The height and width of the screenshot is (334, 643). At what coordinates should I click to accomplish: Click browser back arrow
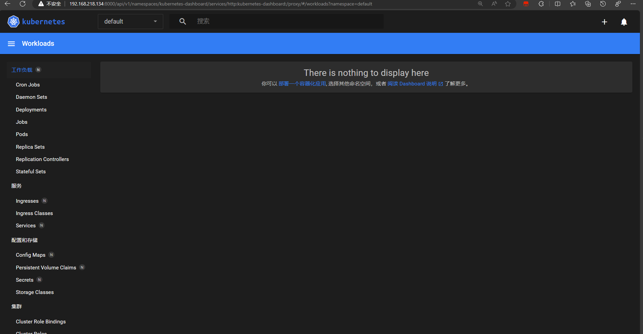[8, 4]
